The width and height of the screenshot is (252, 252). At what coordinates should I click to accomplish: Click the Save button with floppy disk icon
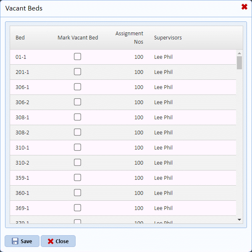[22, 241]
